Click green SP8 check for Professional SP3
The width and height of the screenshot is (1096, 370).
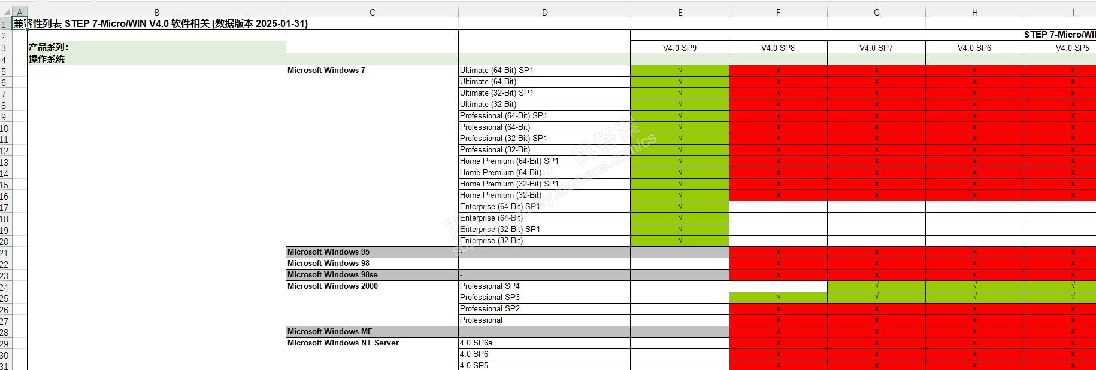pyautogui.click(x=778, y=298)
